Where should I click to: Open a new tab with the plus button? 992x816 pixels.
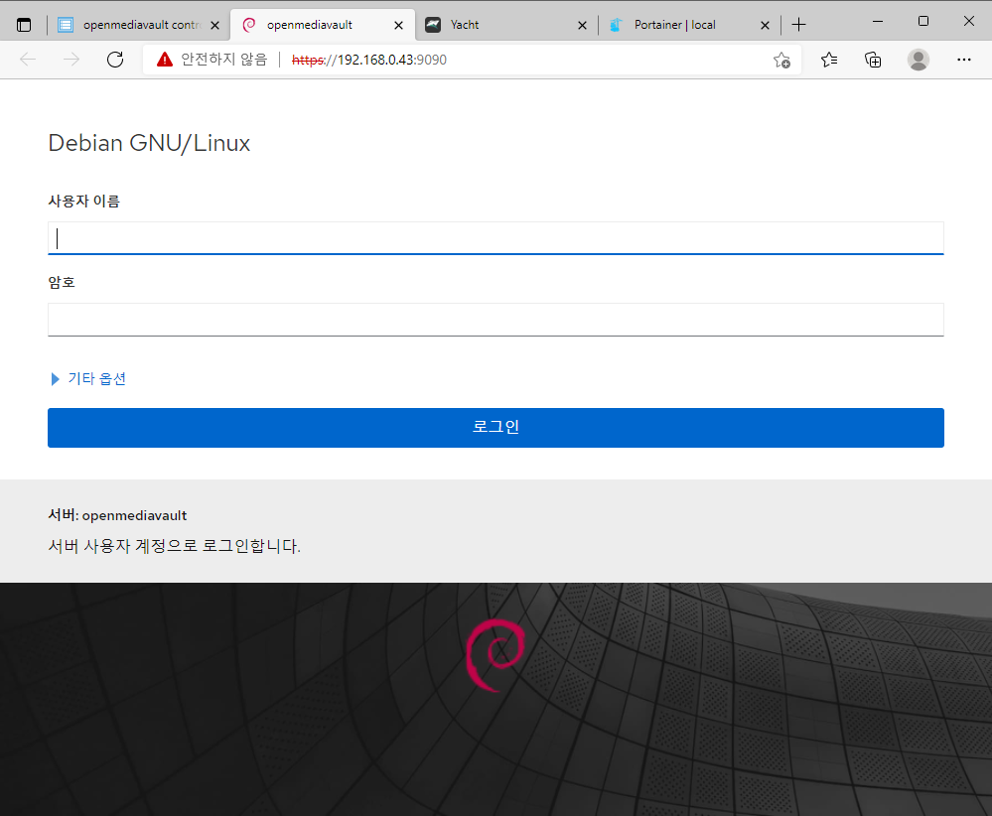point(799,25)
